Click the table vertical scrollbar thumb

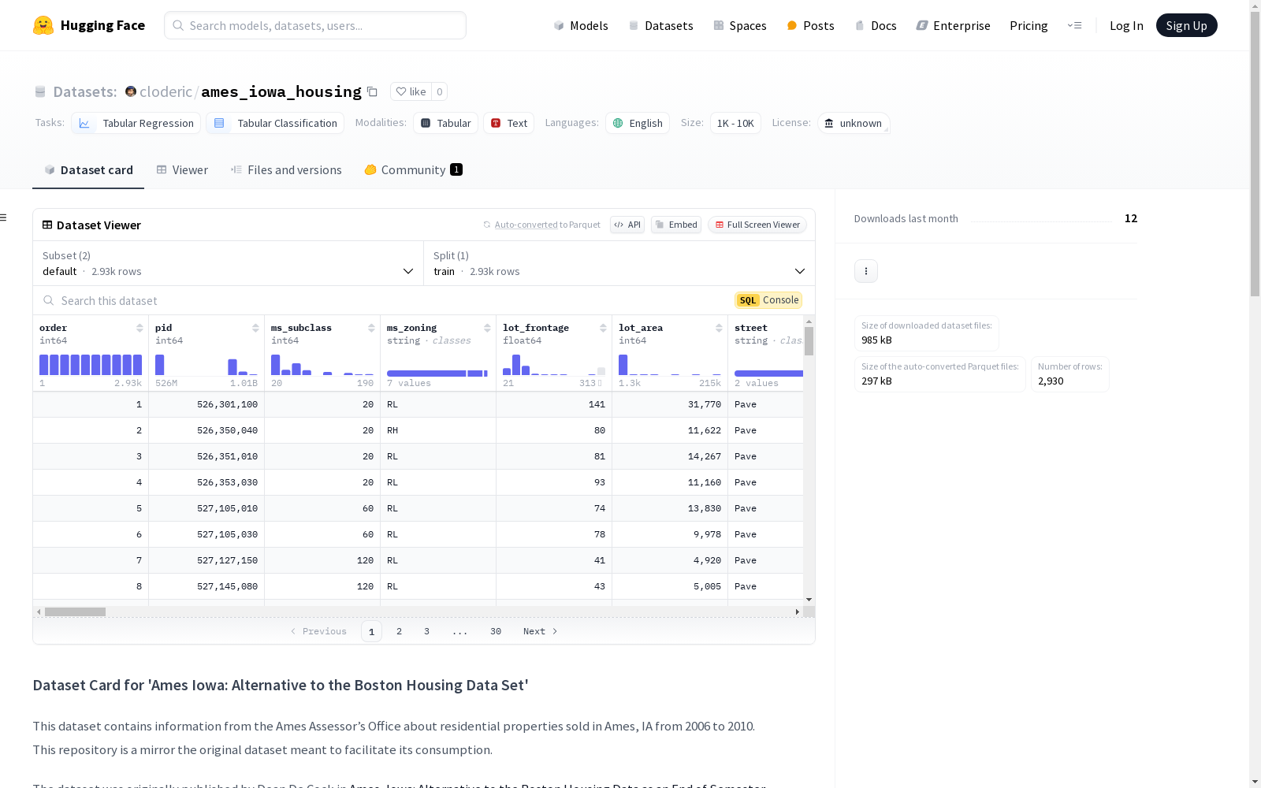click(809, 341)
